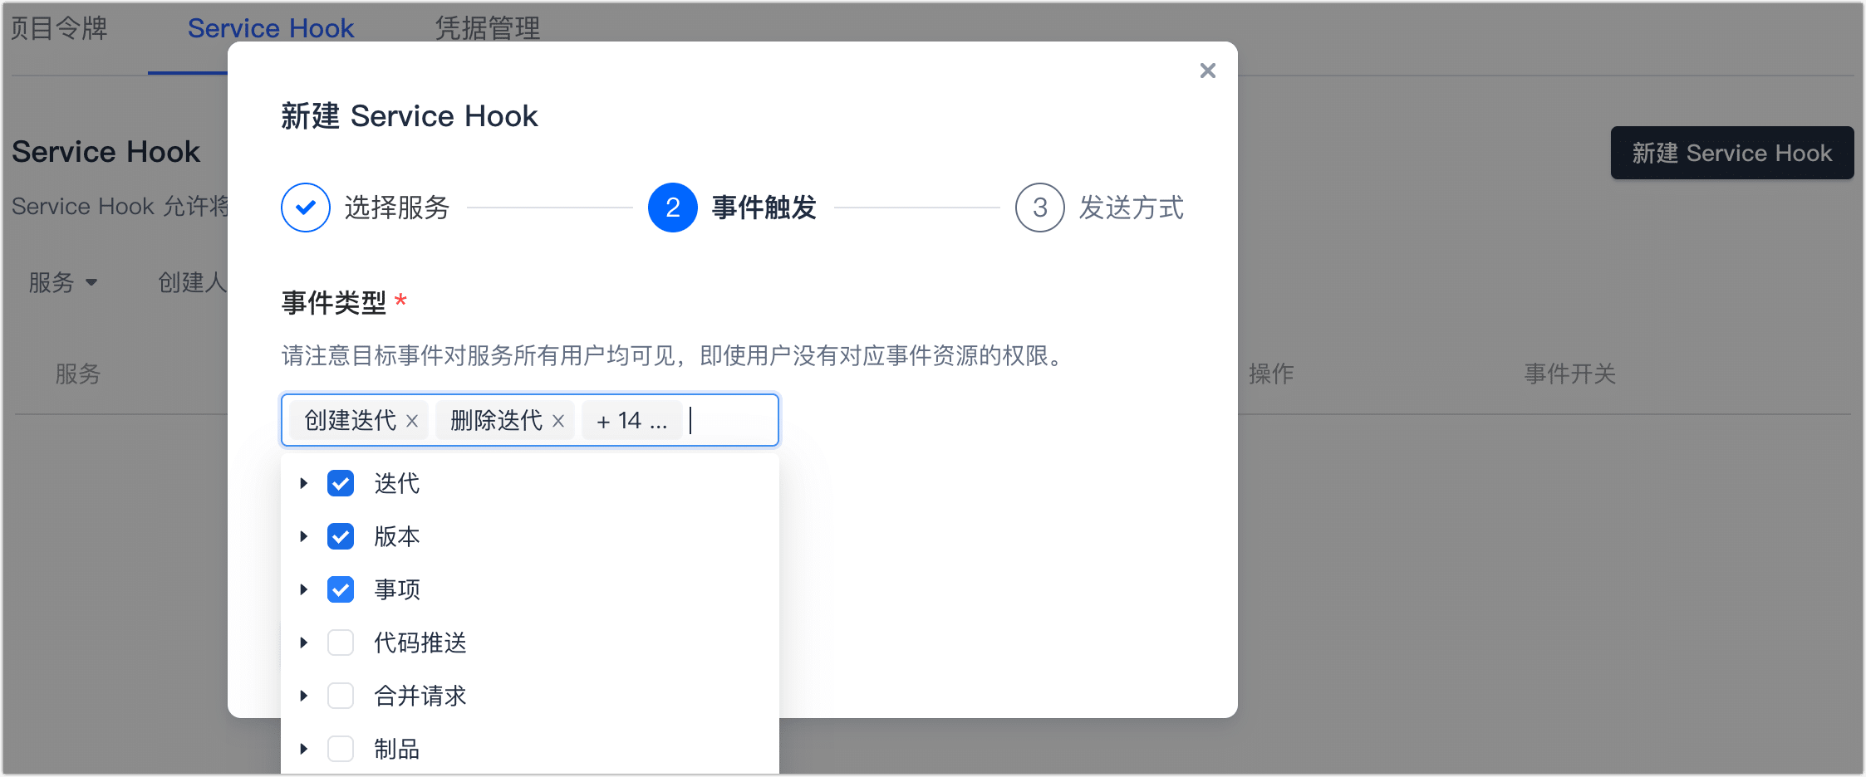Click the completed 选择服务 step checkmark icon
The width and height of the screenshot is (1866, 777).
click(305, 208)
